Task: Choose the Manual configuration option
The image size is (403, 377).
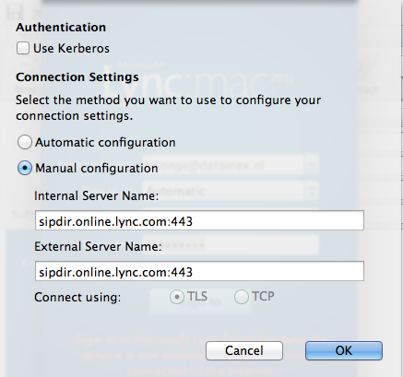Action: click(24, 168)
